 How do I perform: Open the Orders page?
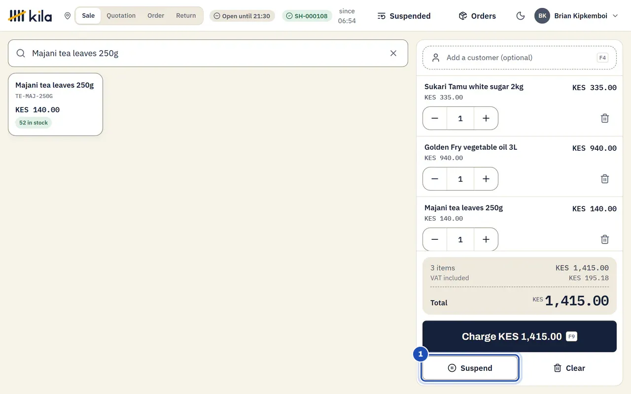(x=477, y=16)
